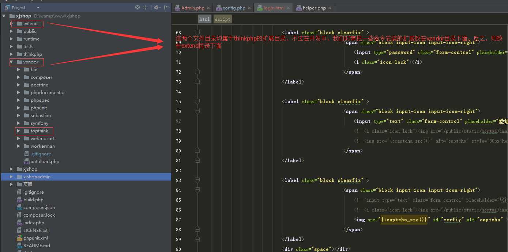Toggle the code fold marker at line 84
This screenshot has width=508, height=252.
pos(197,190)
